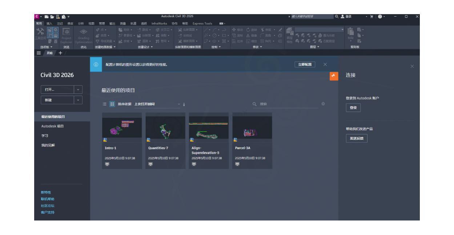The height and width of the screenshot is (235, 454).
Task: Select 我的见解 in sidebar
Action: coord(48,145)
